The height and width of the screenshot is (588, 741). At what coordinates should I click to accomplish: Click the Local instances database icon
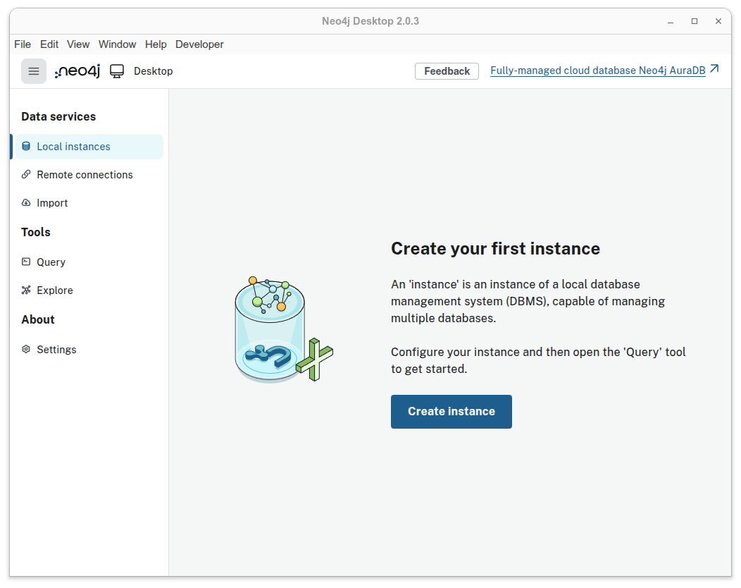(26, 147)
